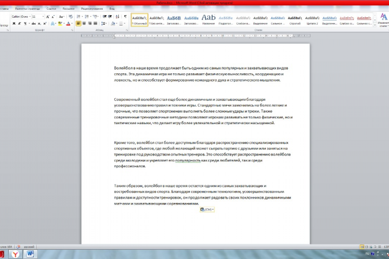Expand highlight color dropdown arrow
The width and height of the screenshot is (389, 259).
[64, 24]
